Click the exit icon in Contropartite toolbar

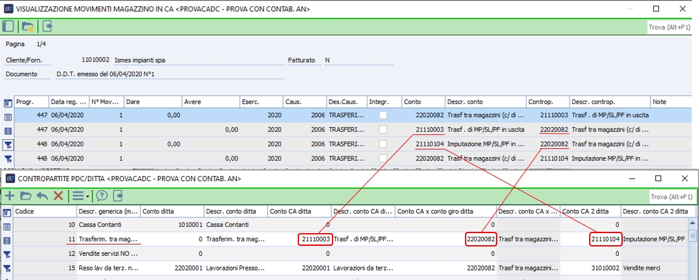click(117, 196)
